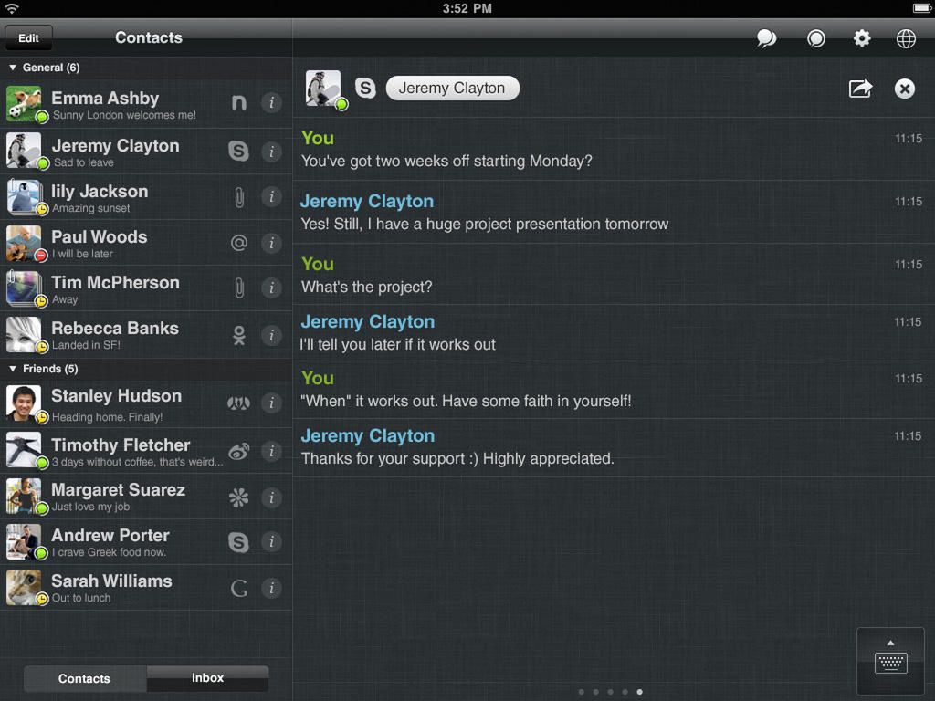Screen dimensions: 935x701
Task: Tap Jeremy Clayton's info icon in contacts
Action: point(271,152)
